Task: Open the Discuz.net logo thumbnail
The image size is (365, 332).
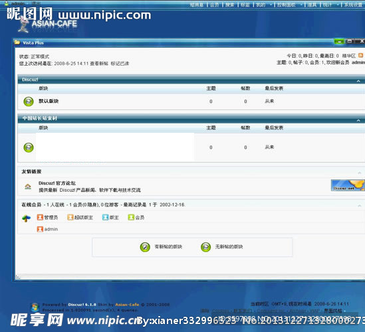Action: [348, 185]
